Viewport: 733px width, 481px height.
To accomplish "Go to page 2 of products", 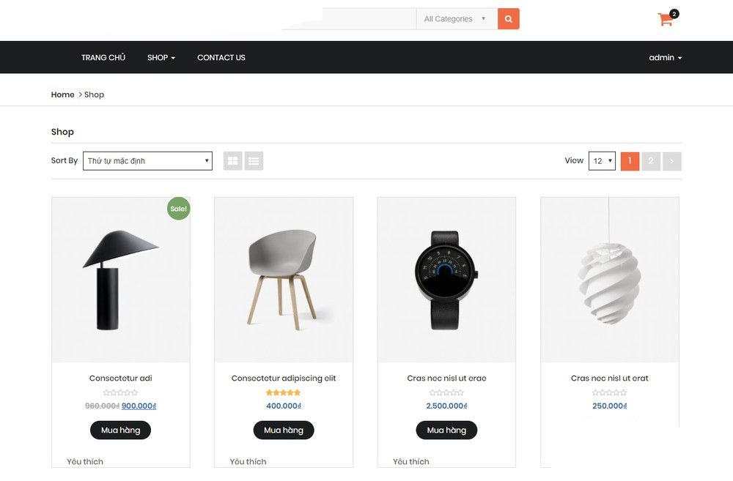I will [650, 161].
